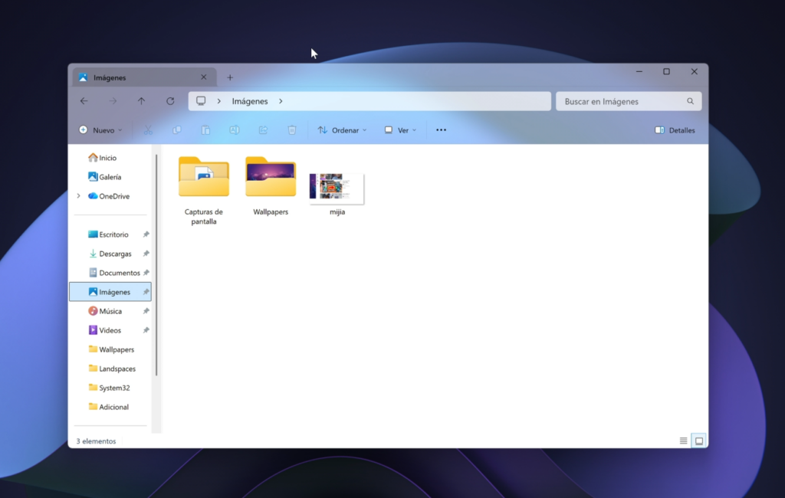Click the sidebar vertical scrollbar

[x=156, y=265]
